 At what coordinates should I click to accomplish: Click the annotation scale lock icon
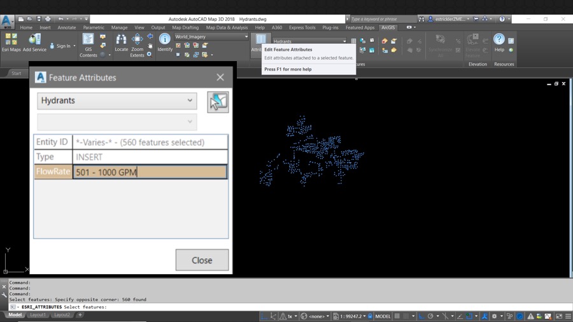click(x=370, y=316)
